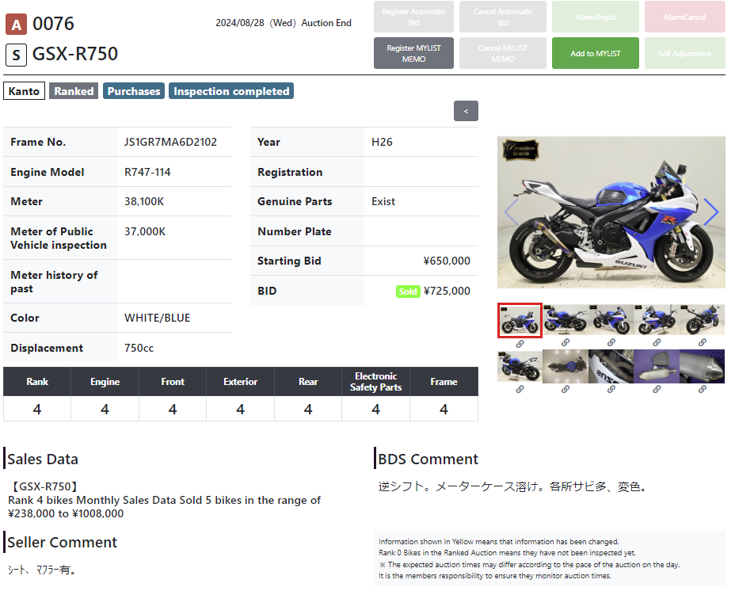Click the previous image arrow on main photo
735x591 pixels.
click(x=511, y=212)
